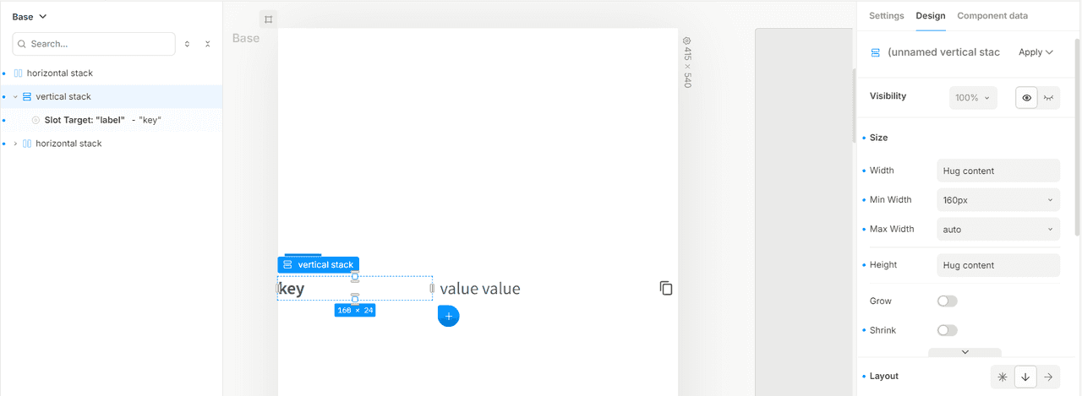Click collapse-all icon next to search

point(207,44)
